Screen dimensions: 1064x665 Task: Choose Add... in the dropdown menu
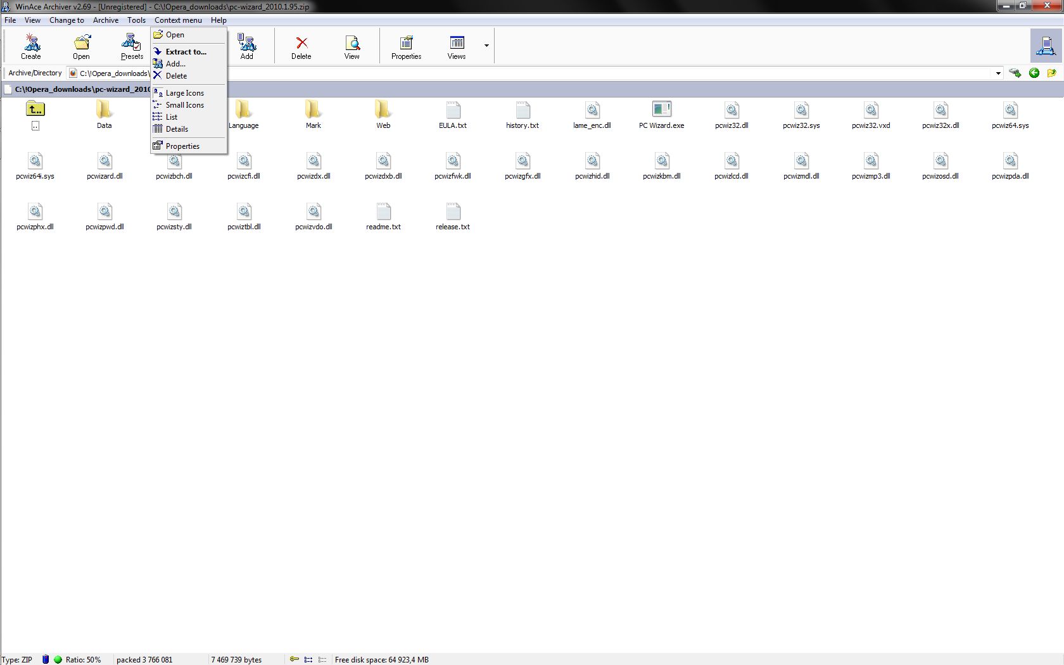point(189,64)
